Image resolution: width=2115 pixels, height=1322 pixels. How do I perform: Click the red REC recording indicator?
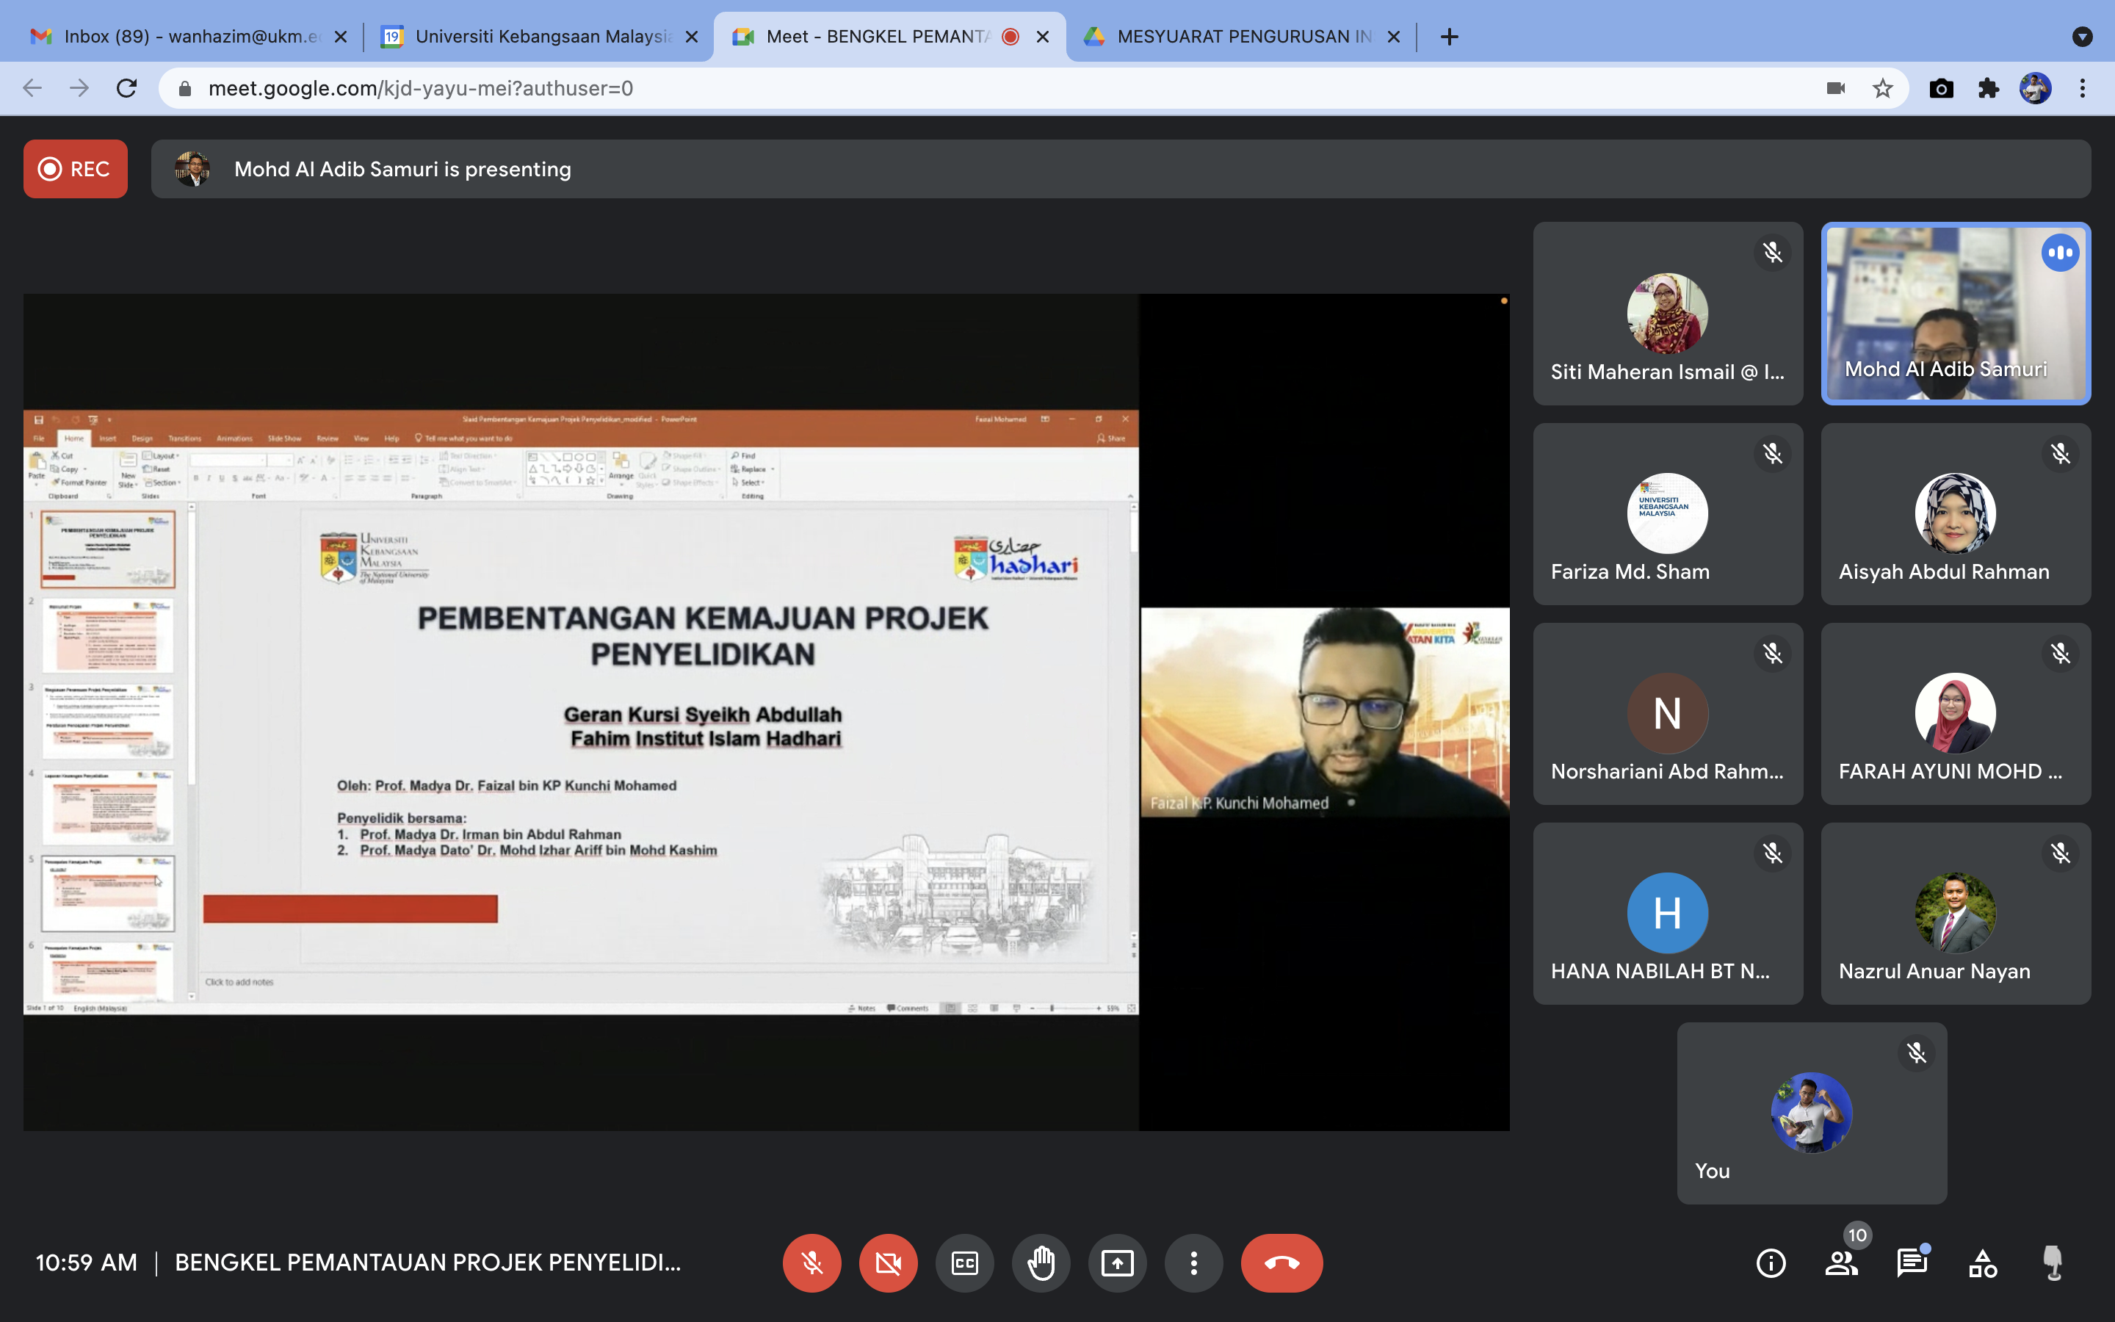point(75,169)
